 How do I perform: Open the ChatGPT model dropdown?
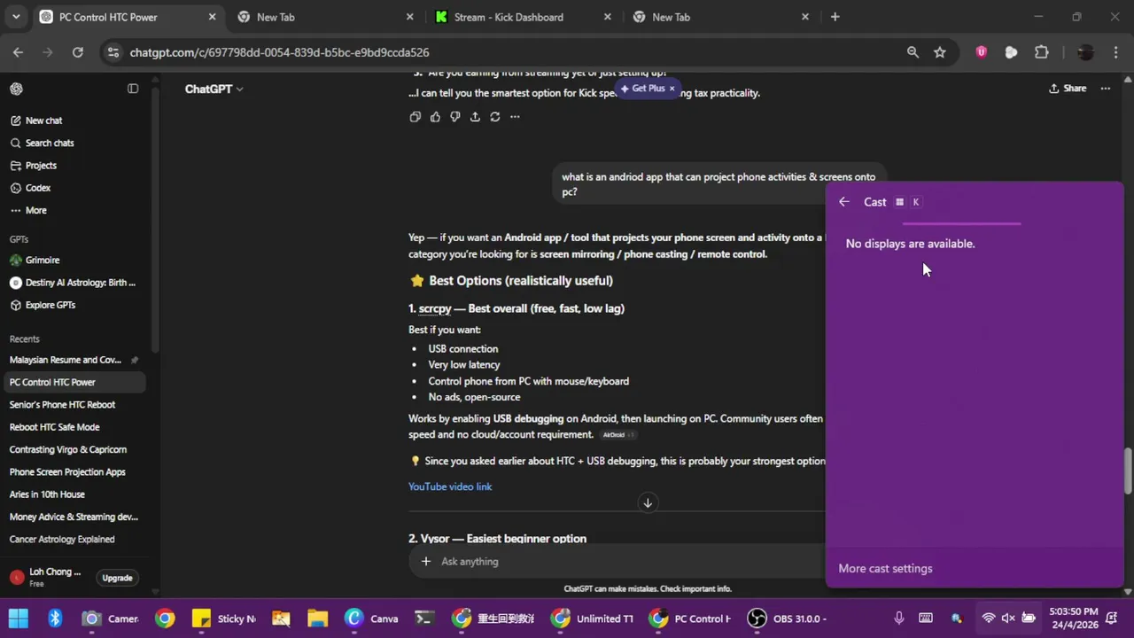pyautogui.click(x=214, y=89)
